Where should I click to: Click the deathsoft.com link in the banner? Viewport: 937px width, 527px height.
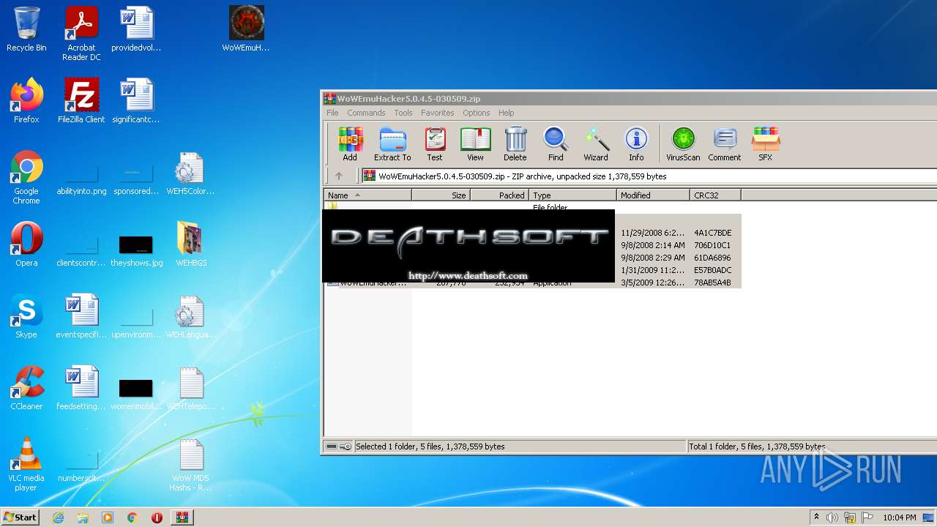[x=468, y=276]
